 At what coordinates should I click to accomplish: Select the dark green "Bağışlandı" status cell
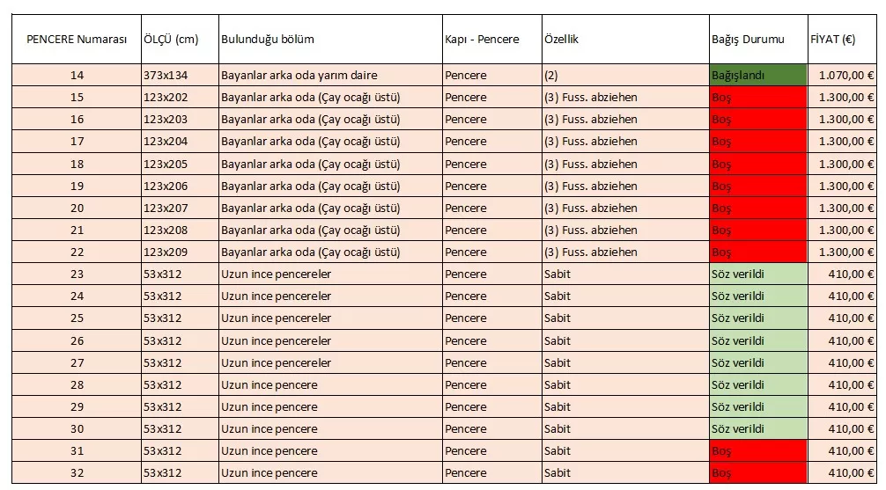757,76
